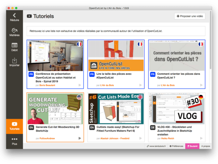Image resolution: width=218 pixels, height=164 pixels.
Task: Click title Conférence de présentation OpenCutList
Action: (x=56, y=78)
